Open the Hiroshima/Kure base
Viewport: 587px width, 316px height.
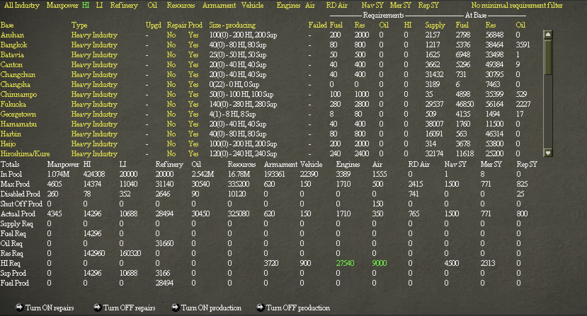coord(25,154)
